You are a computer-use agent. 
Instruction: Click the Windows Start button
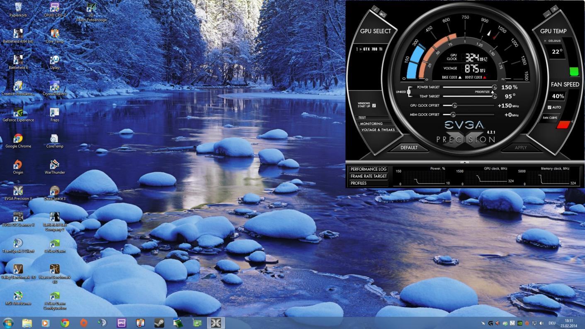pos(8,323)
